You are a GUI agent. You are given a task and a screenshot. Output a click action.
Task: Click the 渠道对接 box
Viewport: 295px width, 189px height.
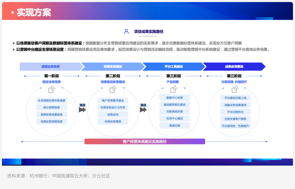(x=175, y=125)
